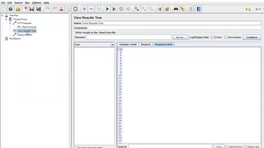264x148 pixels.
Task: Select XPath Extractor in the tree
Action: click(x=29, y=27)
